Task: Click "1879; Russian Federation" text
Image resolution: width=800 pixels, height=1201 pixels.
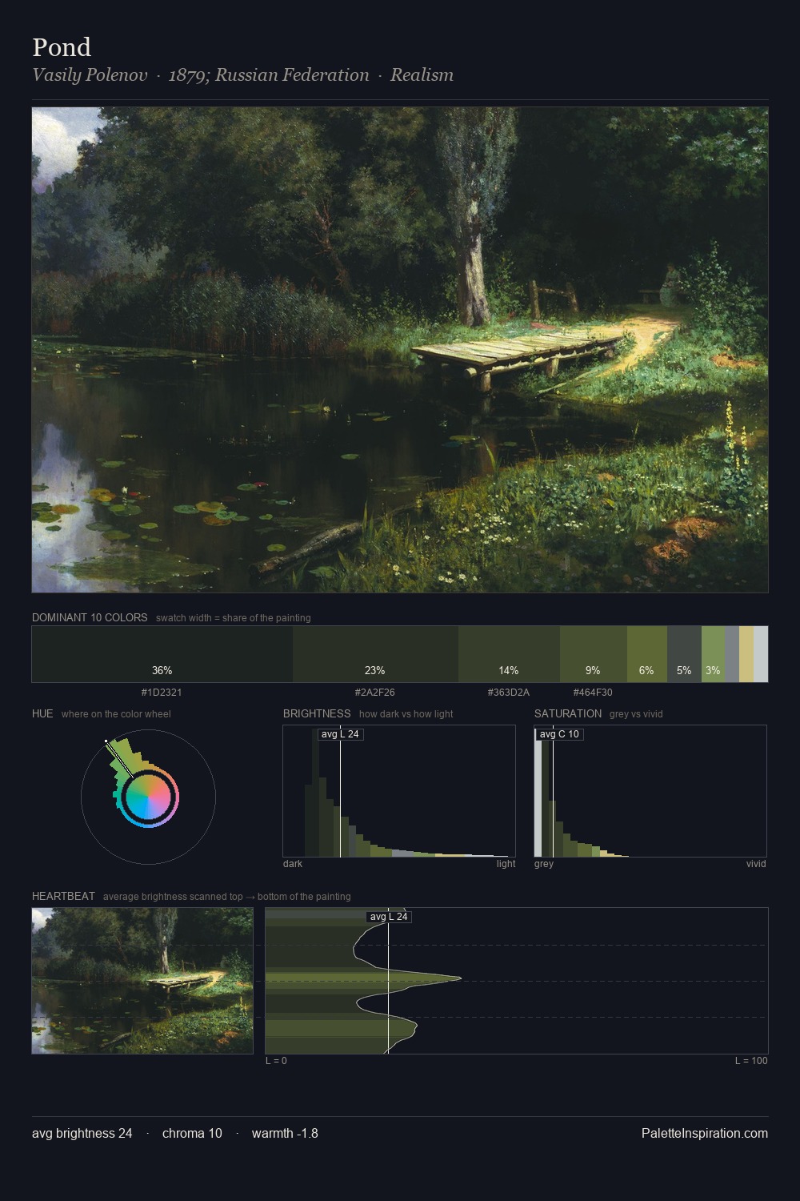Action: click(x=269, y=75)
